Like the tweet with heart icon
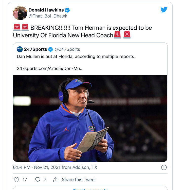 coord(16,180)
